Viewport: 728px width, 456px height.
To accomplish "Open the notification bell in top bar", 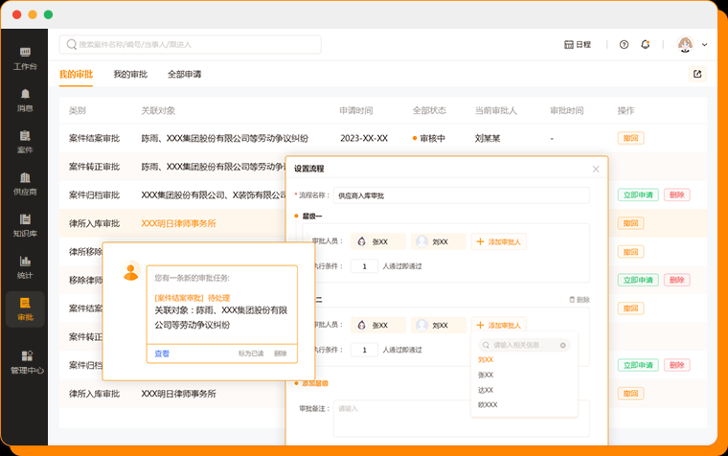I will click(x=646, y=45).
